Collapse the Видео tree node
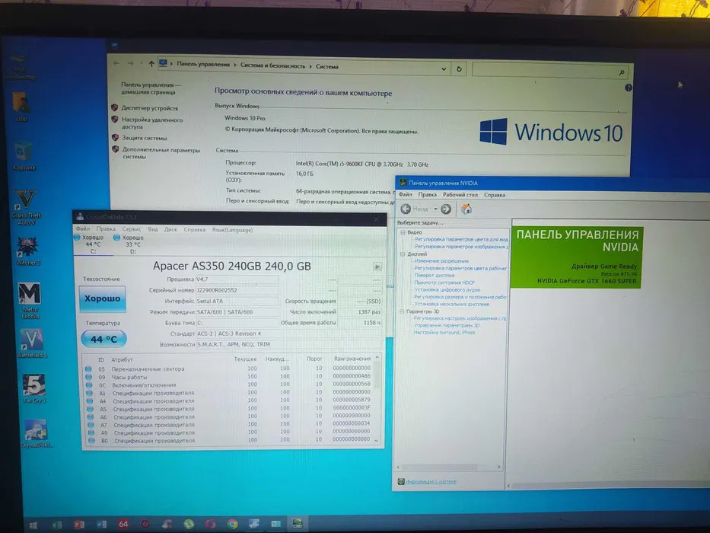 click(402, 232)
